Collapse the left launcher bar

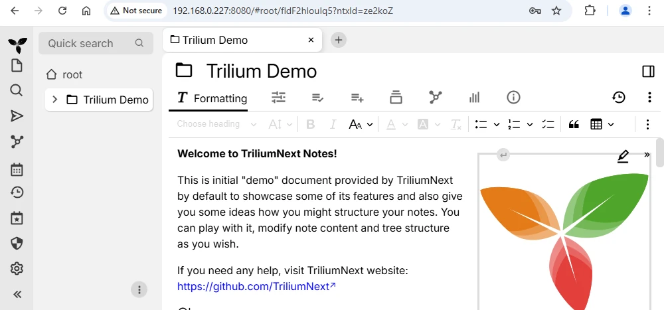17,294
